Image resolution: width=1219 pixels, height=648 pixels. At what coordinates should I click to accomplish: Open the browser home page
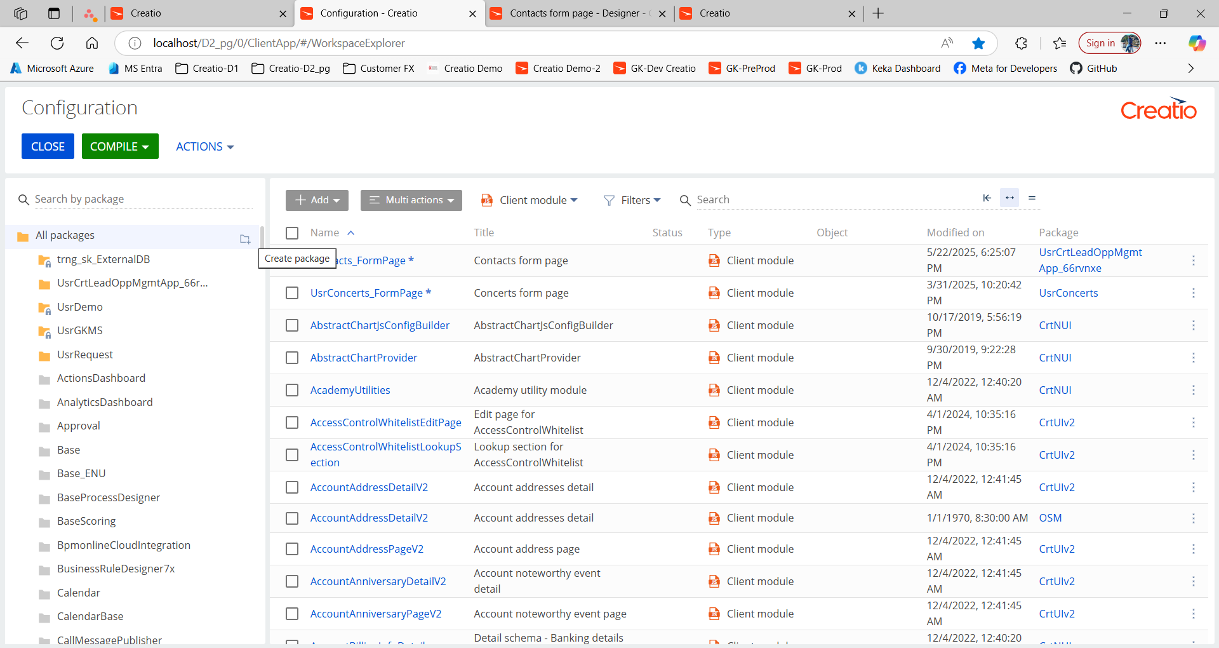[x=92, y=43]
